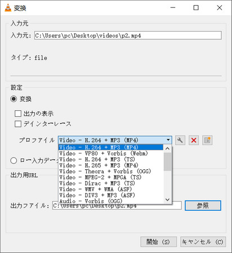Delete the selected profile with the red X
This screenshot has width=232, height=253.
pyautogui.click(x=194, y=140)
